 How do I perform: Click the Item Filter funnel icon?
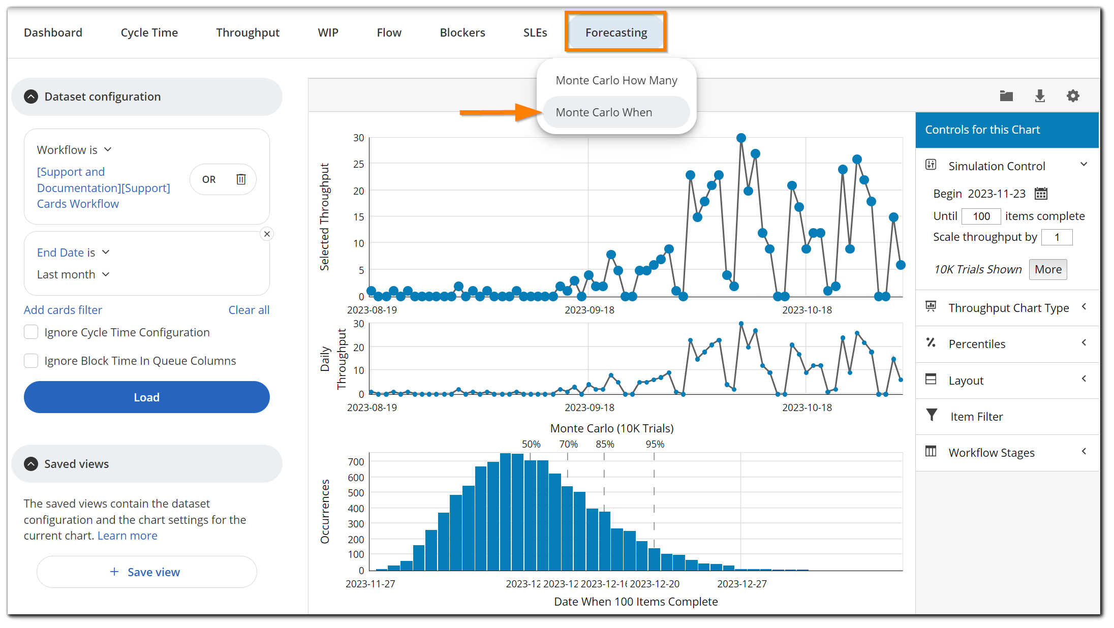click(932, 416)
